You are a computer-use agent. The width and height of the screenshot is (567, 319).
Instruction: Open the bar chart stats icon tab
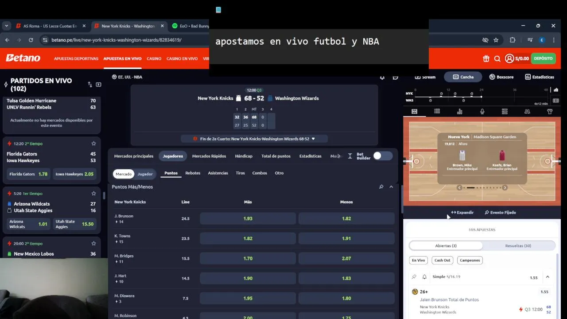460,112
